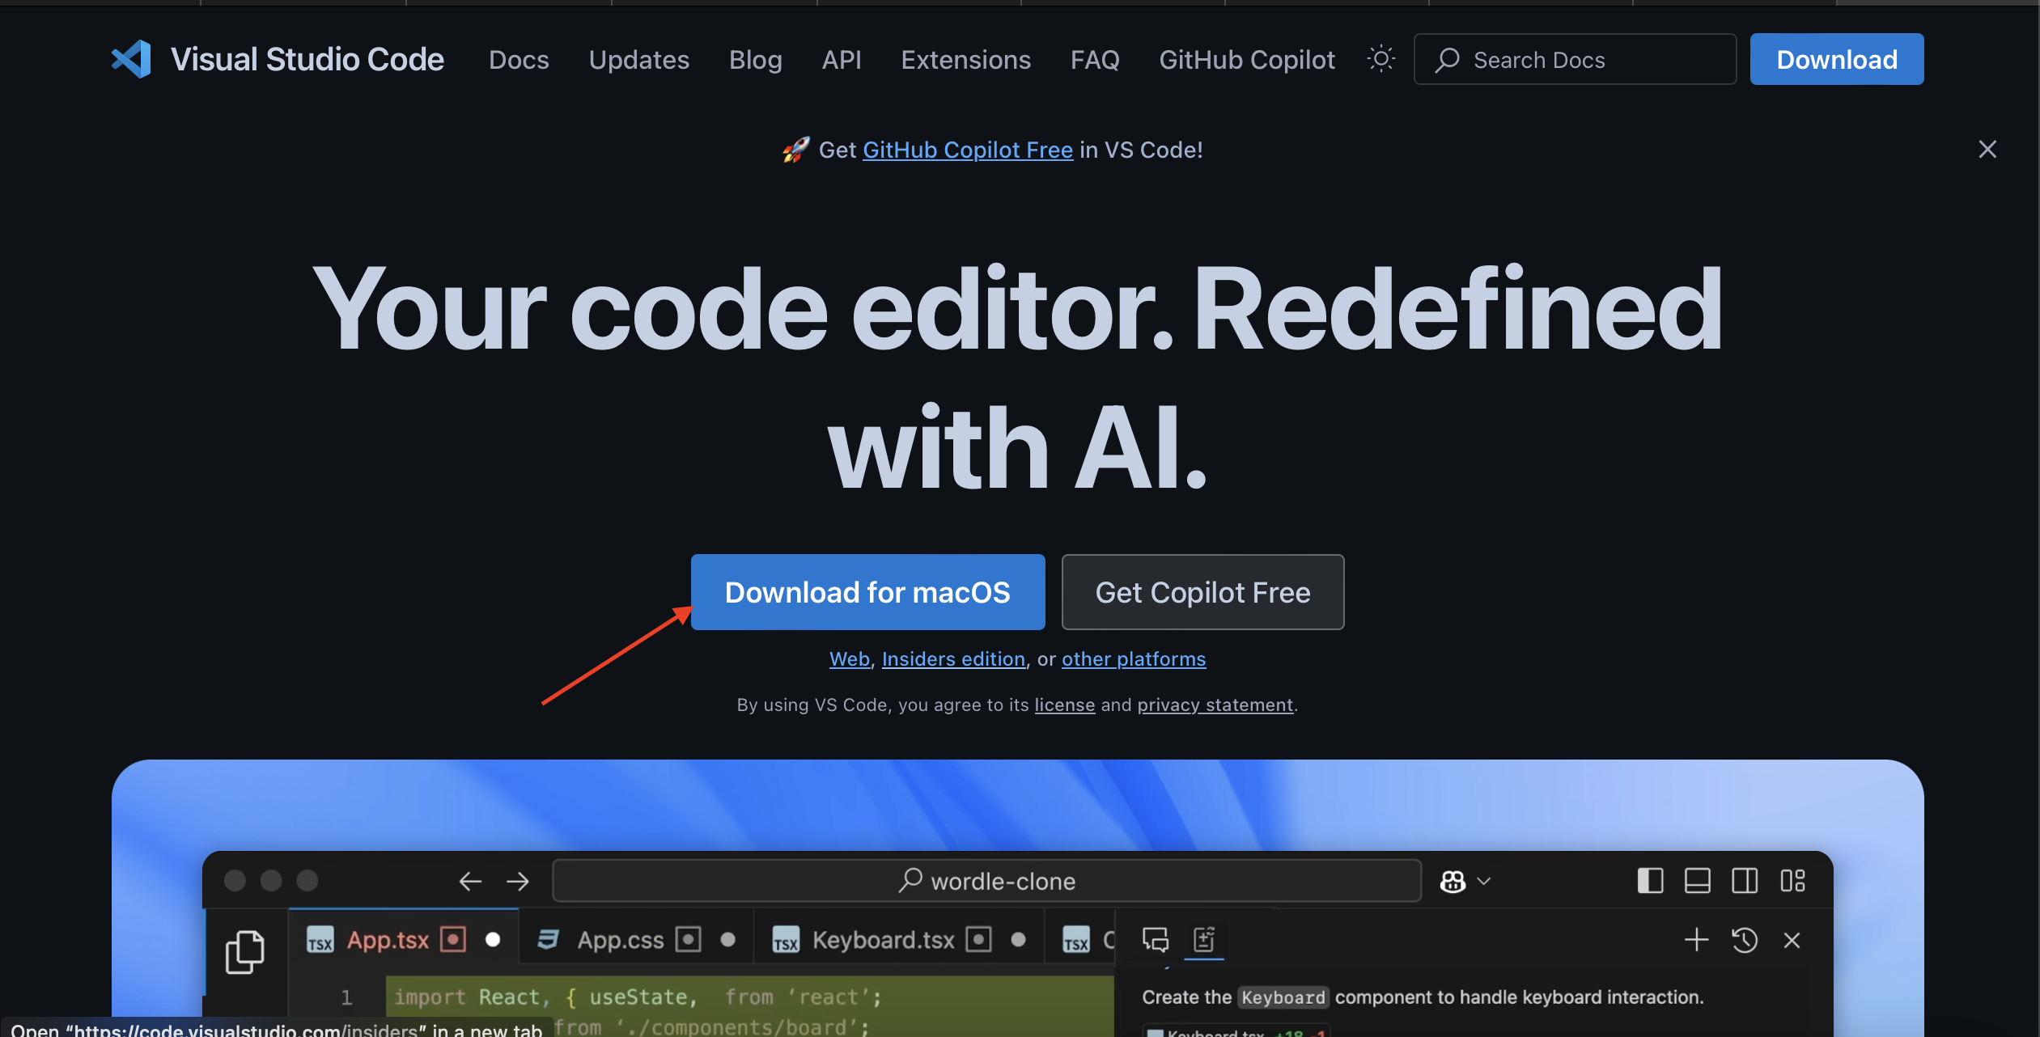Image resolution: width=2040 pixels, height=1037 pixels.
Task: Open chat history clock icon
Action: point(1744,940)
